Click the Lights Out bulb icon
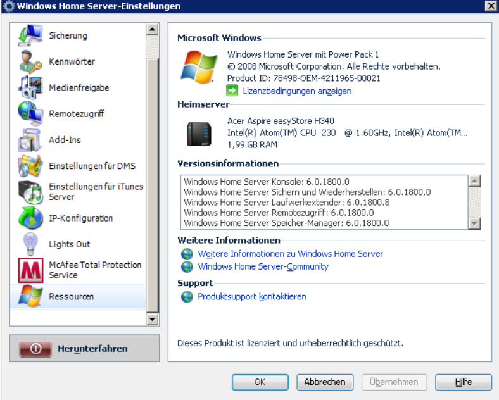This screenshot has width=499, height=400. (30, 244)
